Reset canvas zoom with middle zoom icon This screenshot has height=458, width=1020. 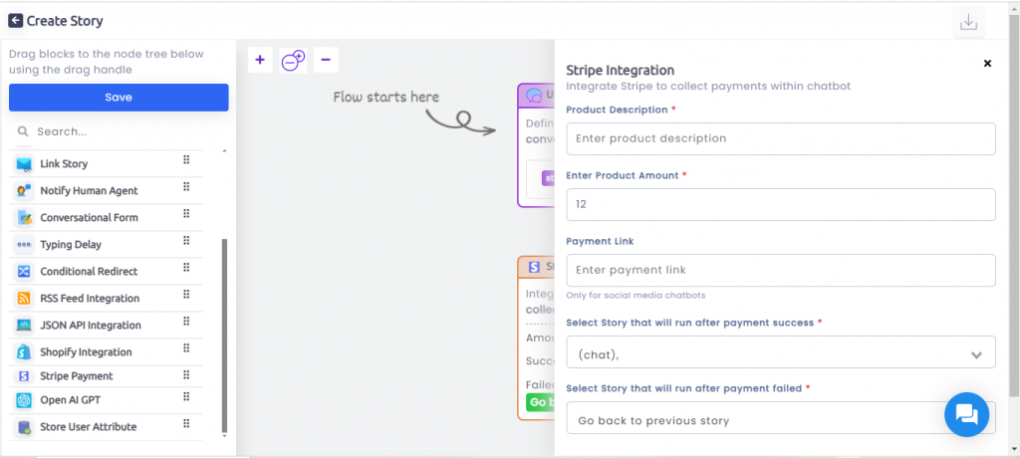tap(294, 60)
